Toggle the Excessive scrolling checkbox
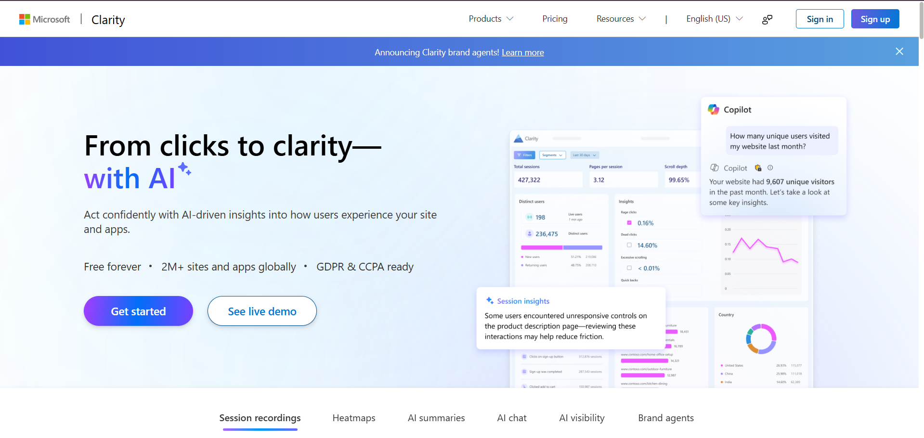This screenshot has width=924, height=438. point(629,268)
